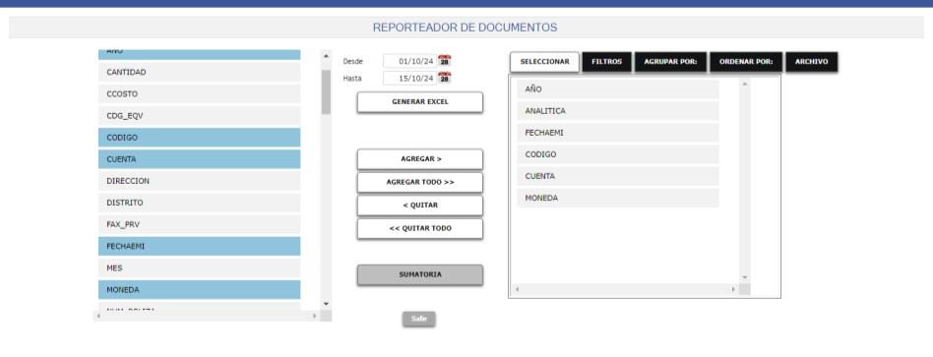
Task: Click the selected panel scroll-left arrow
Action: [x=517, y=289]
